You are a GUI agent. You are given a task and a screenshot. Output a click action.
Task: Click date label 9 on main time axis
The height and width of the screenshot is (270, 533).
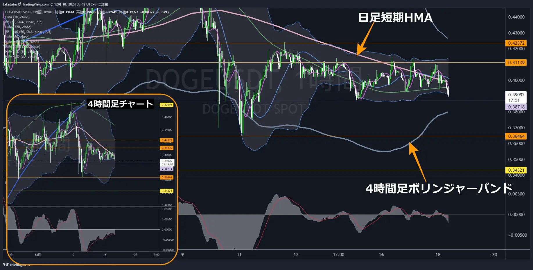coord(182,255)
